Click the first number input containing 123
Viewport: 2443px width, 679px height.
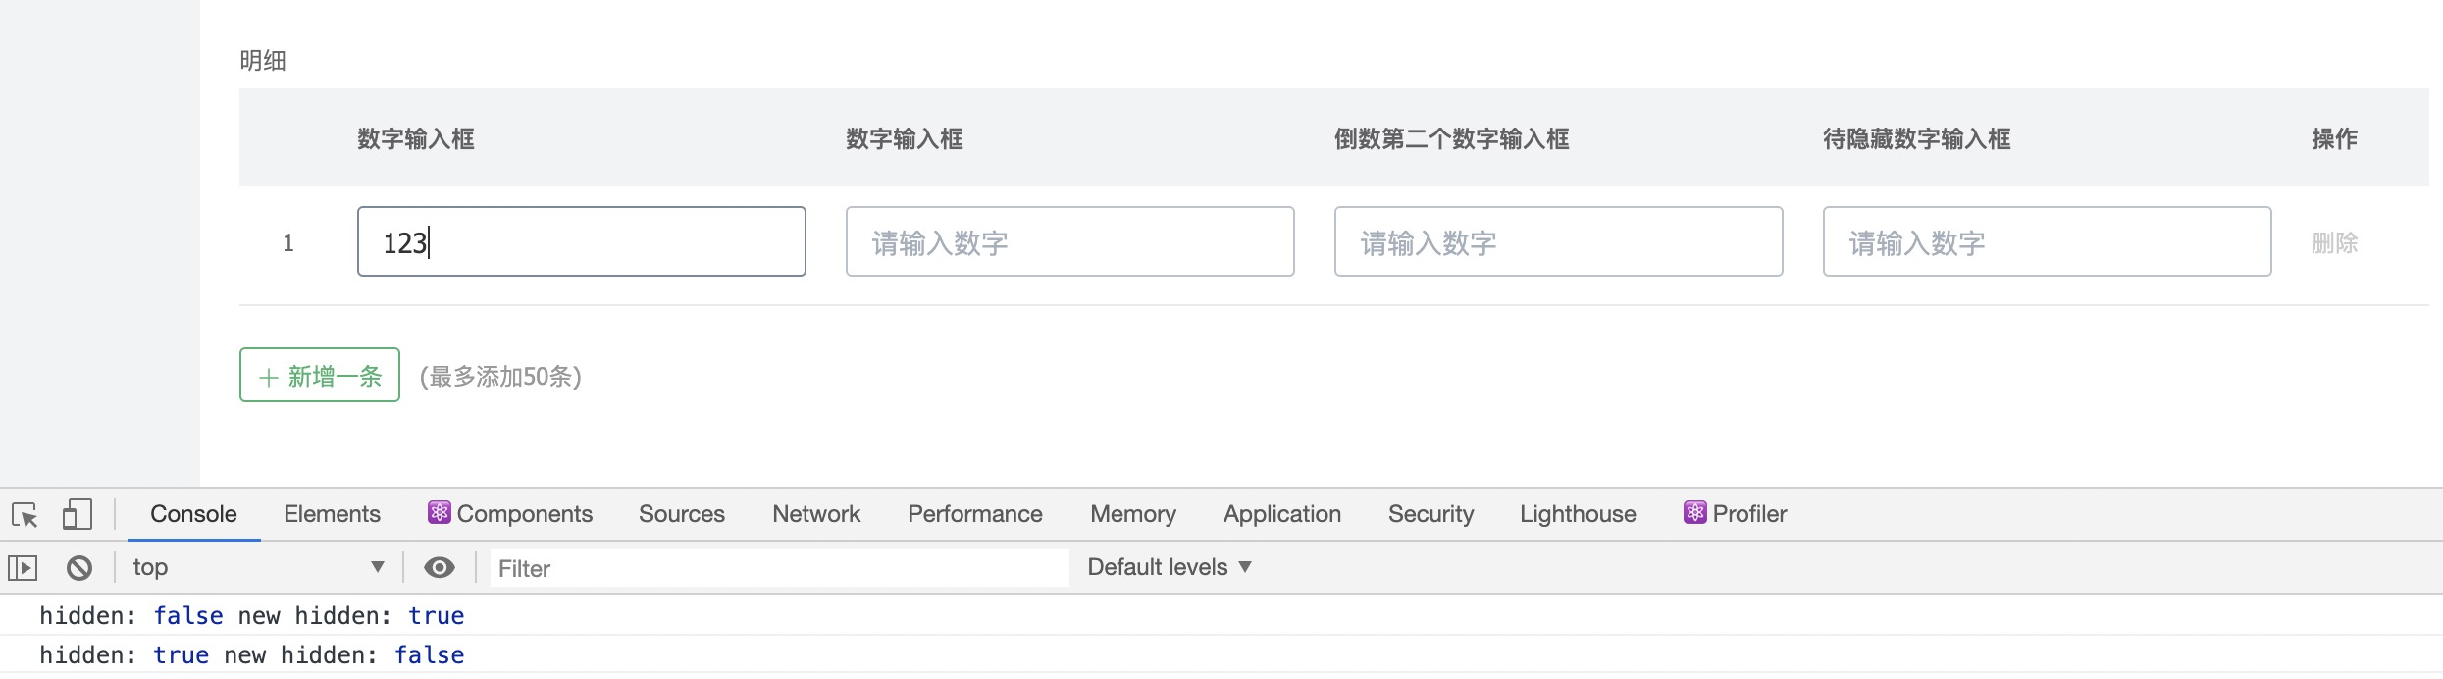(581, 241)
